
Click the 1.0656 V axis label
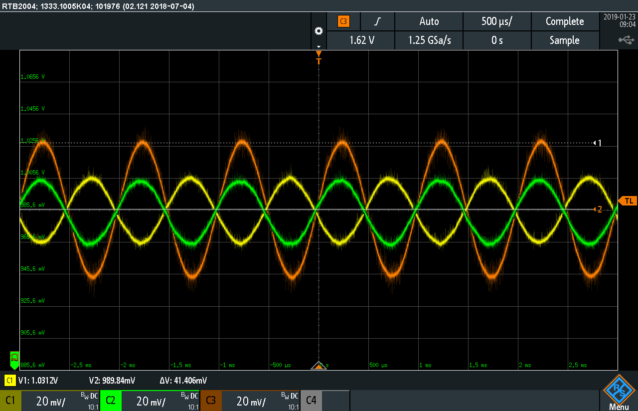(x=32, y=77)
